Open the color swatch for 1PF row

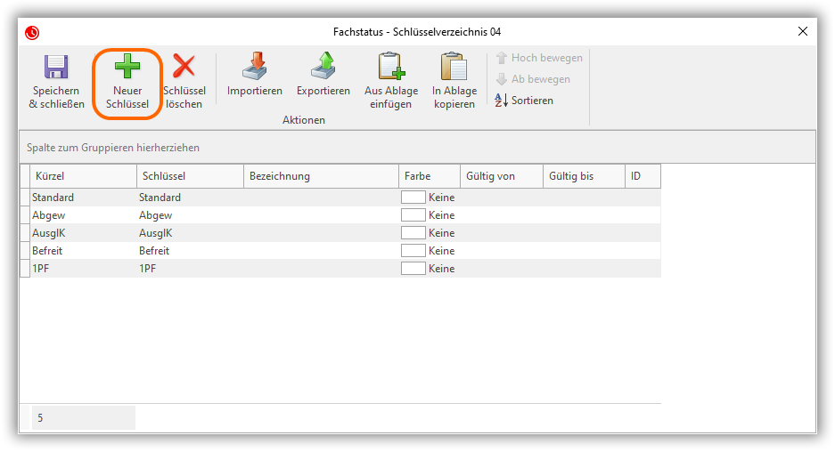(413, 269)
